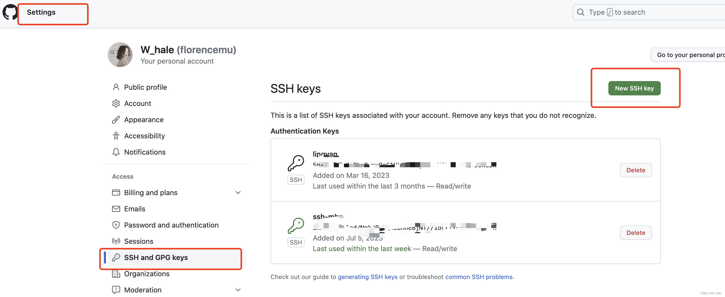Click the GitHub home/logo icon
The image size is (725, 297).
point(11,11)
